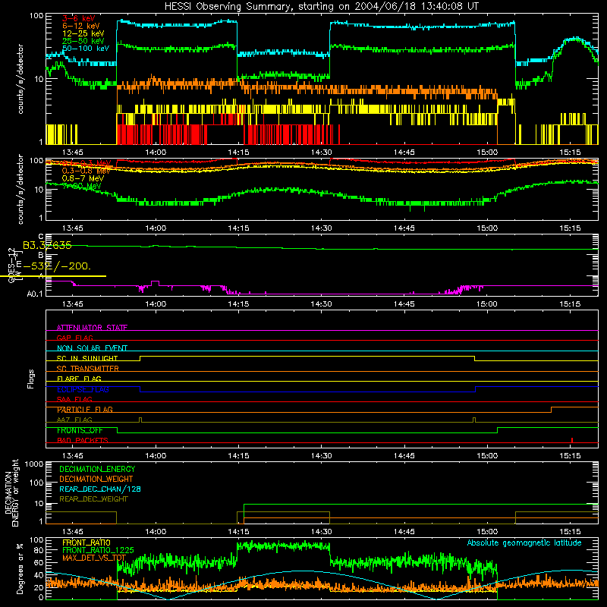Click the BAD_PACKETS flag label

[83, 440]
